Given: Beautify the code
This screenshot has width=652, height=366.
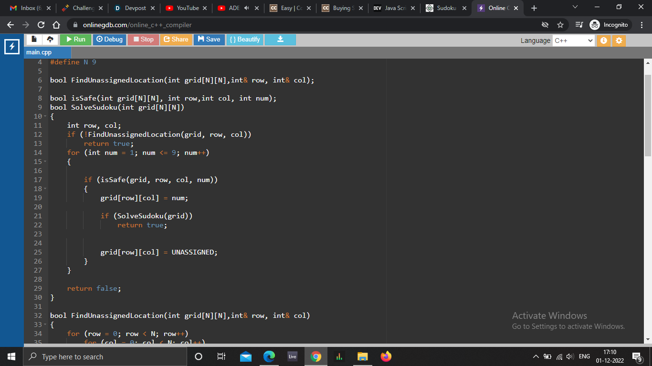Looking at the screenshot, I should tap(245, 40).
